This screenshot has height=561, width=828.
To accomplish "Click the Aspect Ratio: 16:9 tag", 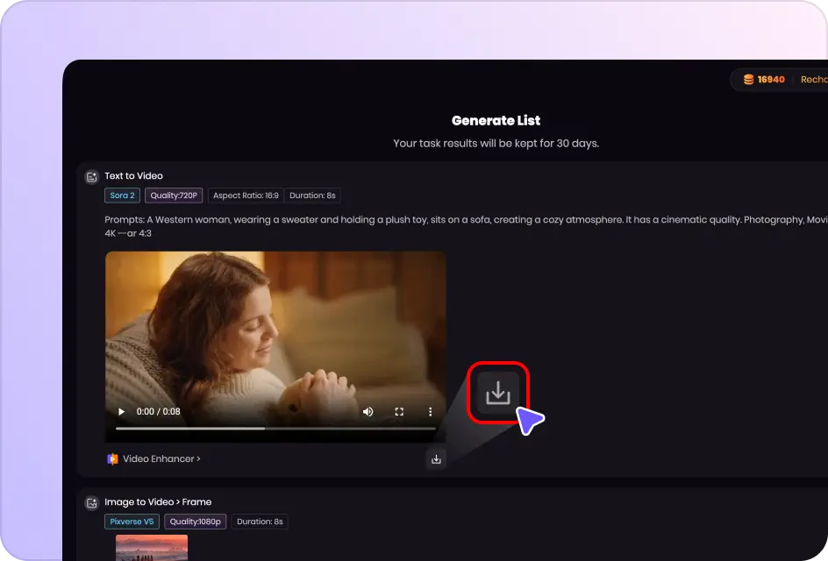I will coord(246,195).
